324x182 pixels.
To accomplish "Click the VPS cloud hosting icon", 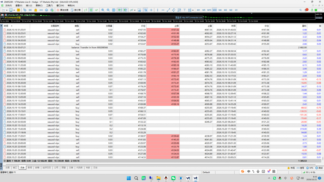I will tap(46, 10).
